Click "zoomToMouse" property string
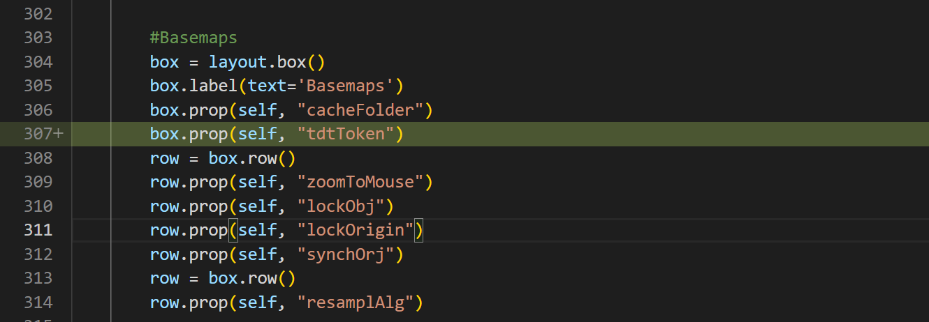 pos(360,182)
